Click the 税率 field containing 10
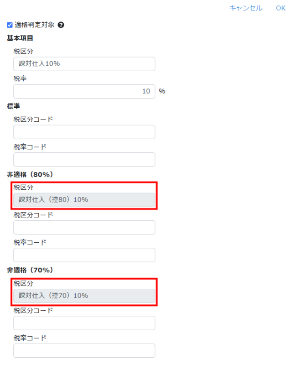 (x=84, y=92)
